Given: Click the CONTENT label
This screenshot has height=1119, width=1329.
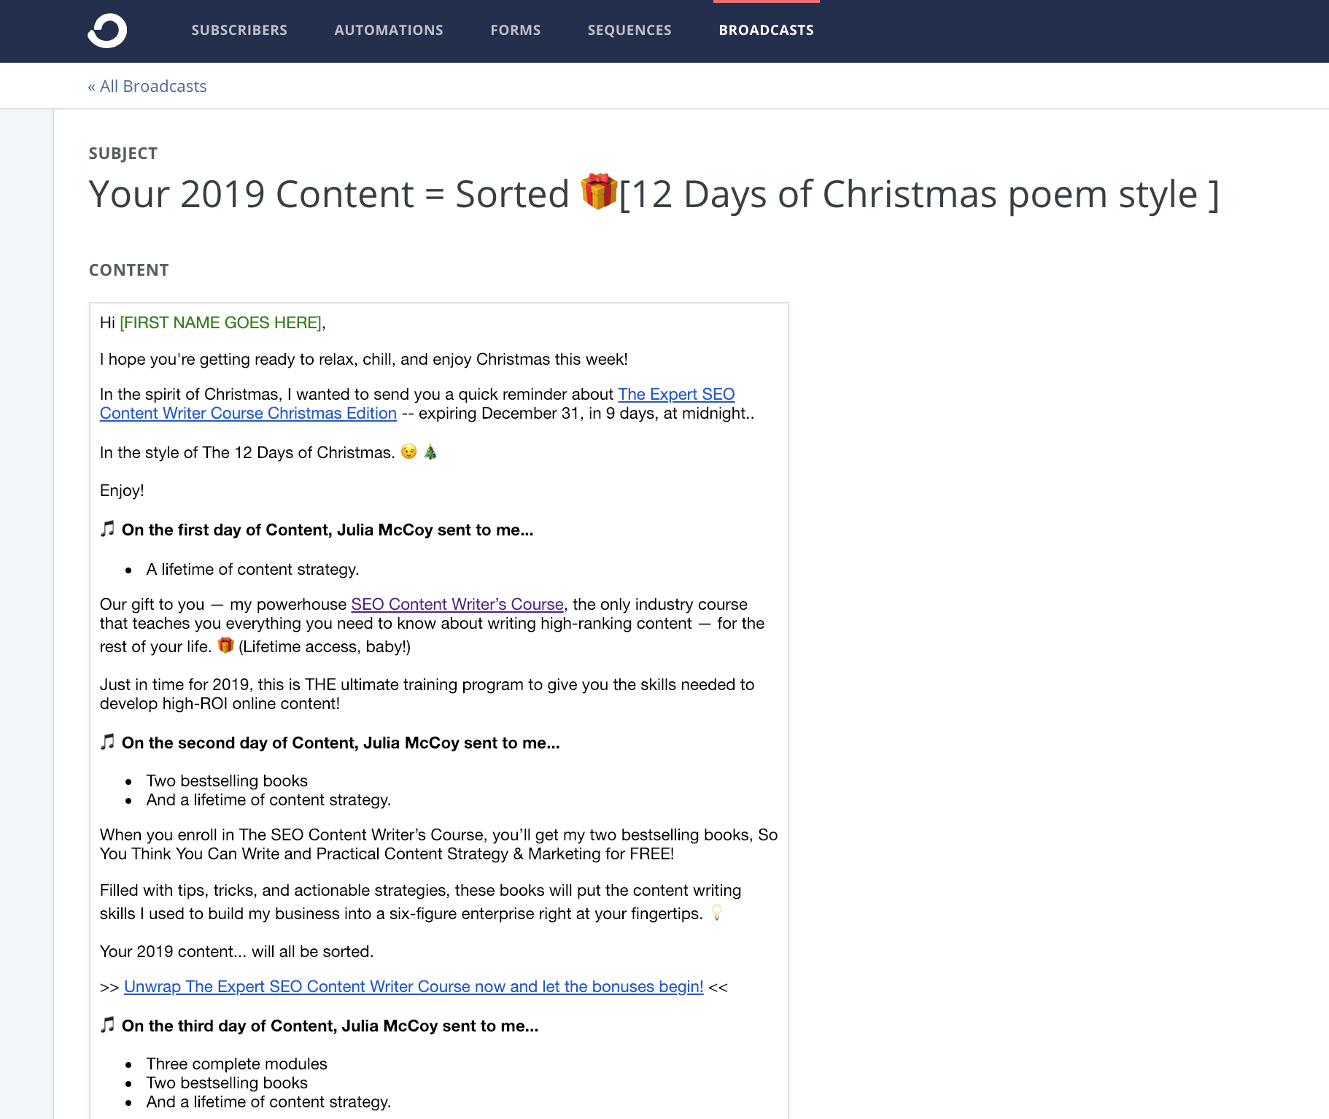Looking at the screenshot, I should tap(128, 270).
